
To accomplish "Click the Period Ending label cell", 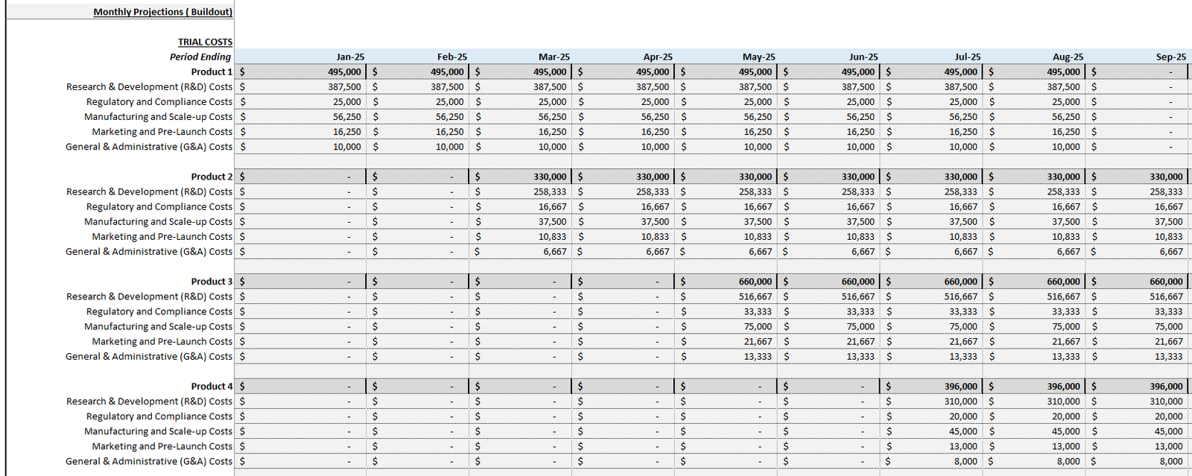I will (x=200, y=57).
